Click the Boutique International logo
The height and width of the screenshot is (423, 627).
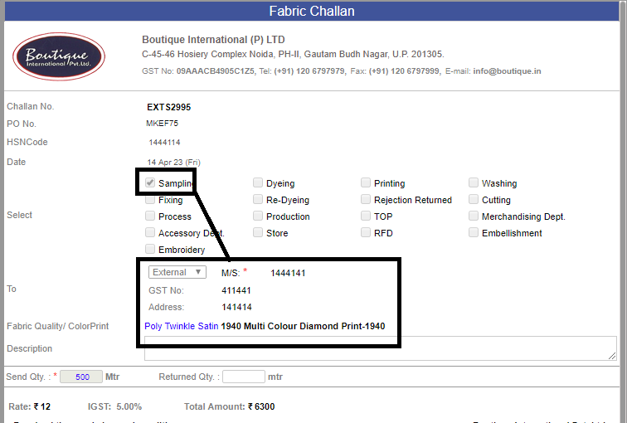point(59,56)
